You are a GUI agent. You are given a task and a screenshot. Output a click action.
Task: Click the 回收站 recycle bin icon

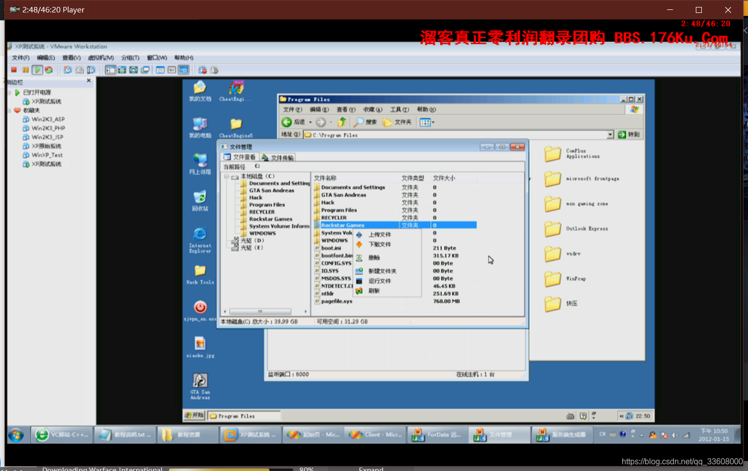pyautogui.click(x=200, y=201)
